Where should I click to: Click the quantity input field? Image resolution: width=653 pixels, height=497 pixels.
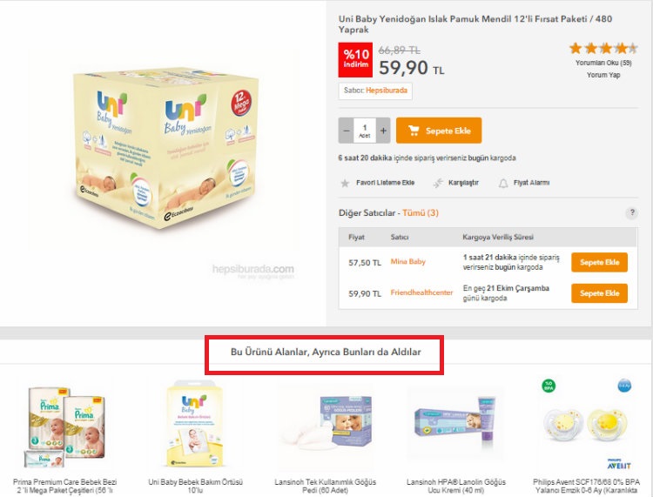click(x=365, y=131)
